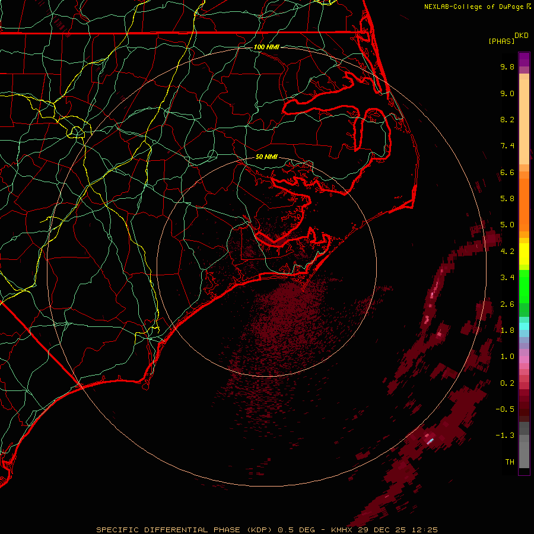Image resolution: width=534 pixels, height=534 pixels.
Task: Click the [PHAS] legend label
Action: 501,41
